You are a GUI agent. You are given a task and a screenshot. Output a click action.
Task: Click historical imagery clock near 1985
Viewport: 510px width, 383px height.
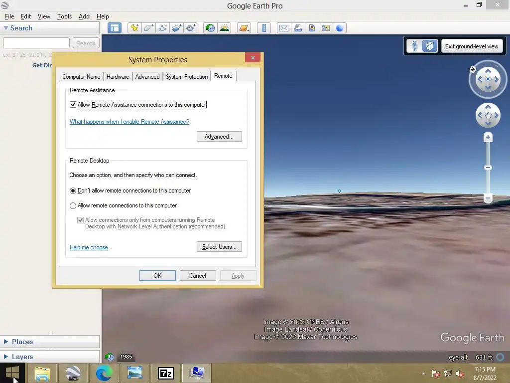coord(110,357)
